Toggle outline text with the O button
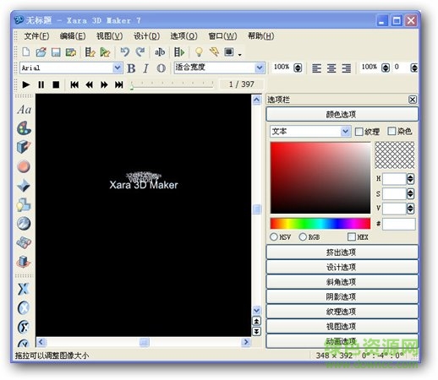The image size is (438, 380). tap(161, 68)
